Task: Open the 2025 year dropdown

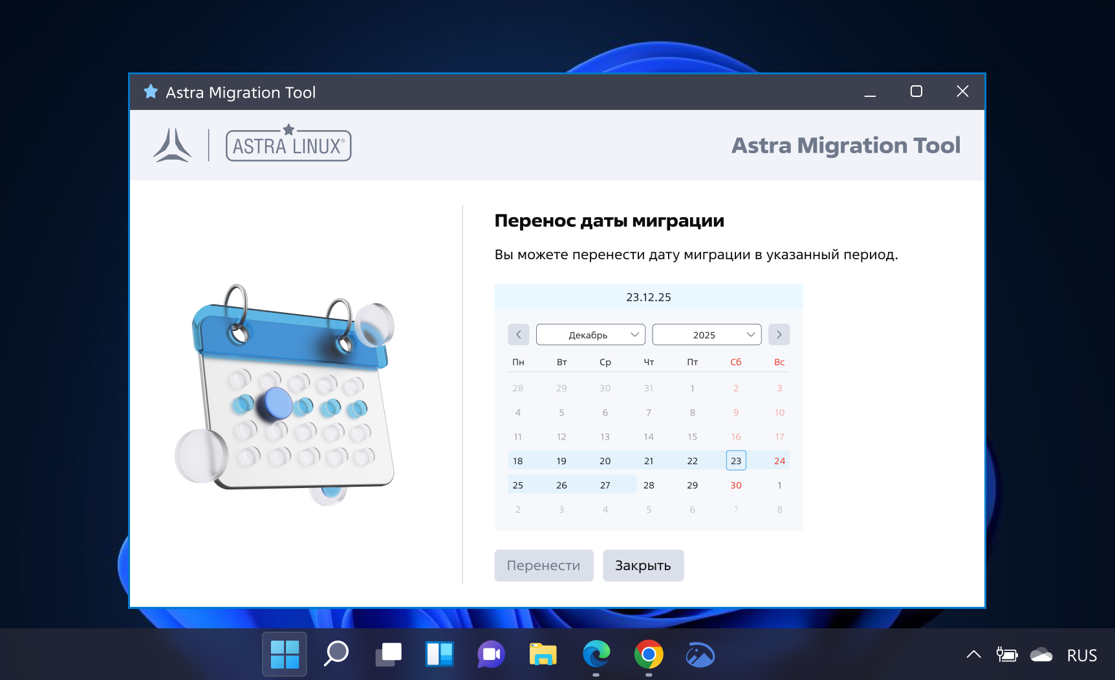Action: tap(706, 335)
